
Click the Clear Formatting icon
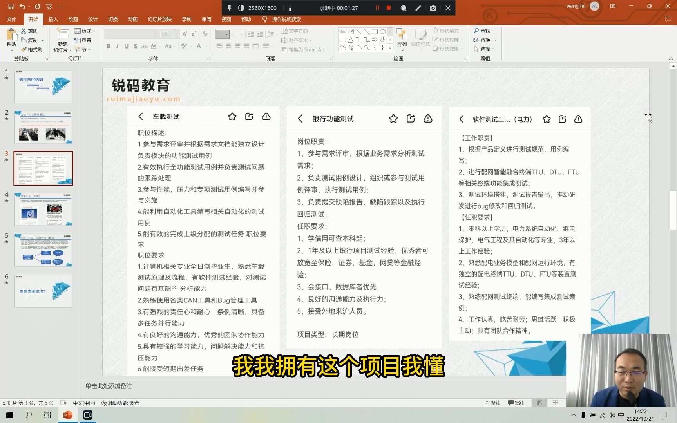(205, 34)
